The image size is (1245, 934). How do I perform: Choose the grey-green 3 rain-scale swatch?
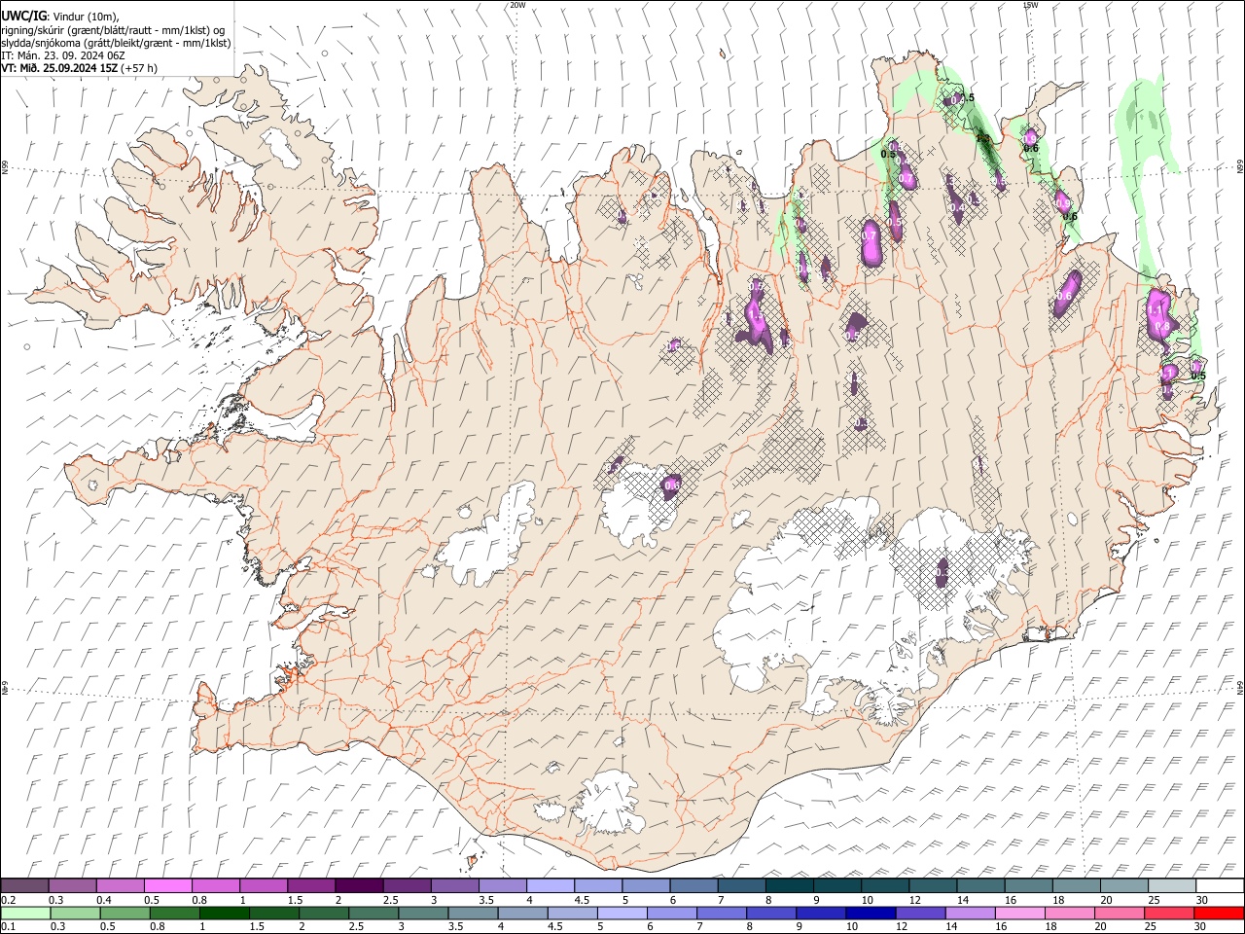point(423,913)
